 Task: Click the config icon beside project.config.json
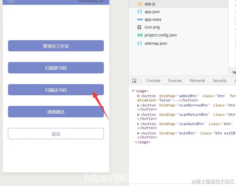click(x=140, y=35)
